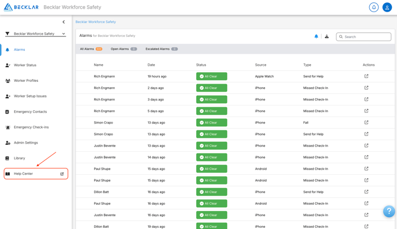Screen dimensions: 397x229
Task: Click the Worker Profiles group icon
Action: click(8, 81)
